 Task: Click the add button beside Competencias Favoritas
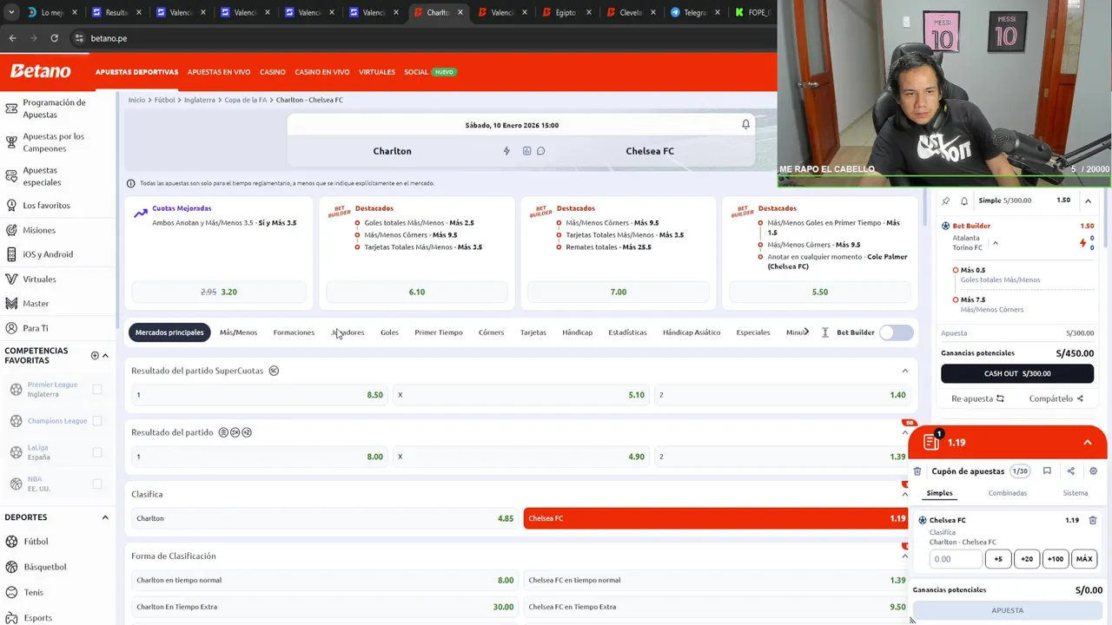coord(95,355)
